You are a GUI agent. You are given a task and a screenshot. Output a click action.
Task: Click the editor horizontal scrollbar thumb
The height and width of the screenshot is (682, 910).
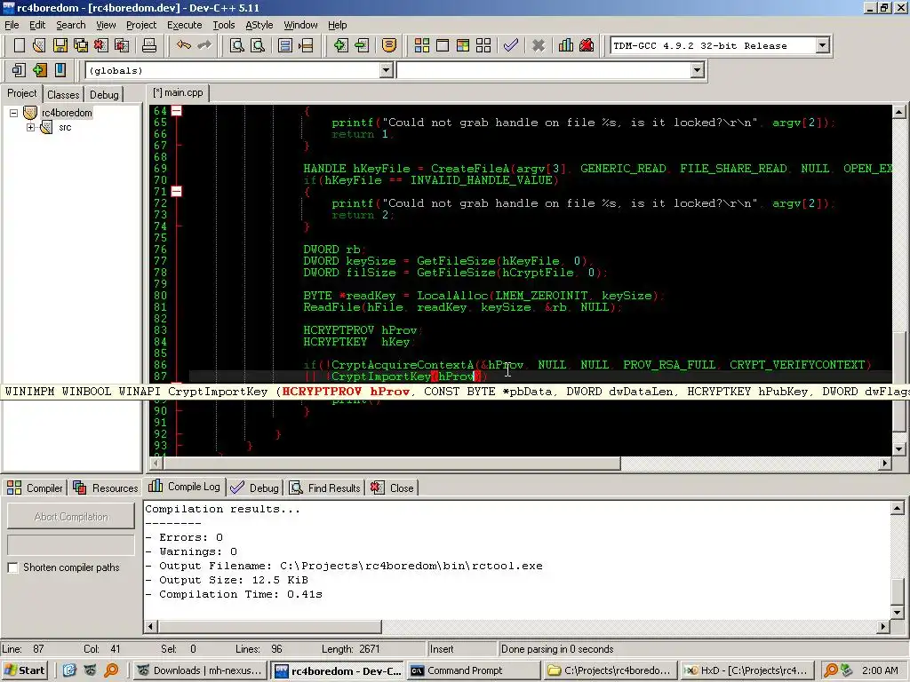coord(390,464)
